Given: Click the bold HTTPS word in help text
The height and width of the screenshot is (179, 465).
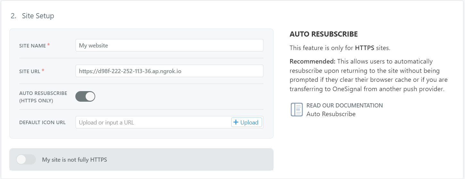Looking at the screenshot, I should pos(364,48).
